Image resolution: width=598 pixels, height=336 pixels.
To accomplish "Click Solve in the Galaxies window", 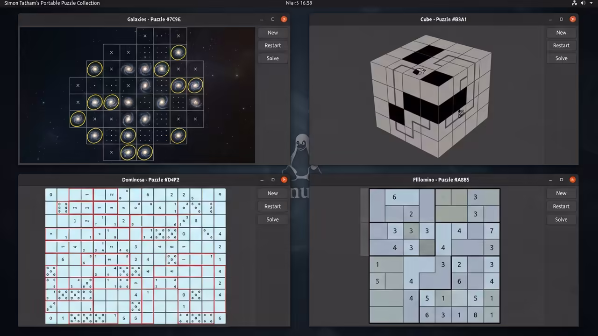I will (273, 58).
